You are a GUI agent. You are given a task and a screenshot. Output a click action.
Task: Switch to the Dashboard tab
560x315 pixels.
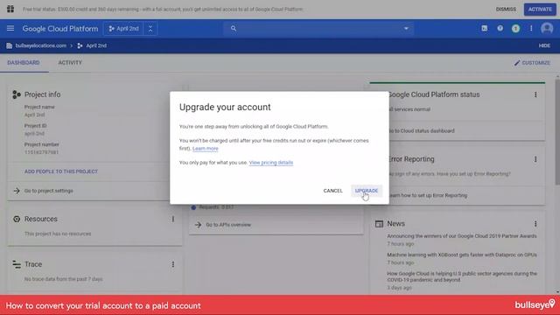tap(24, 62)
